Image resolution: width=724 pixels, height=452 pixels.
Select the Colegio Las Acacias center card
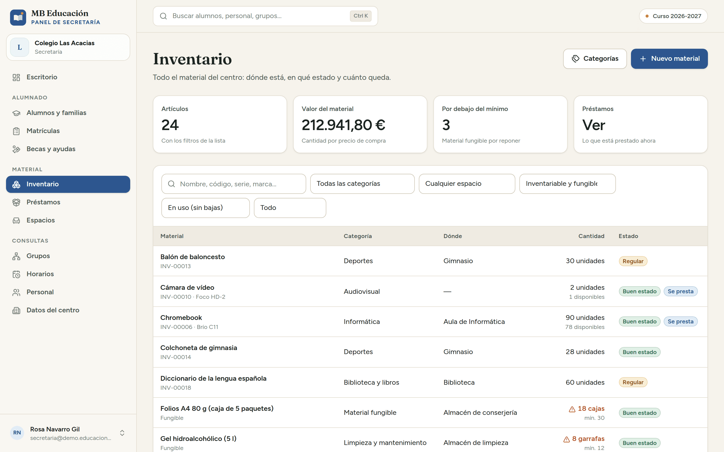click(x=68, y=47)
